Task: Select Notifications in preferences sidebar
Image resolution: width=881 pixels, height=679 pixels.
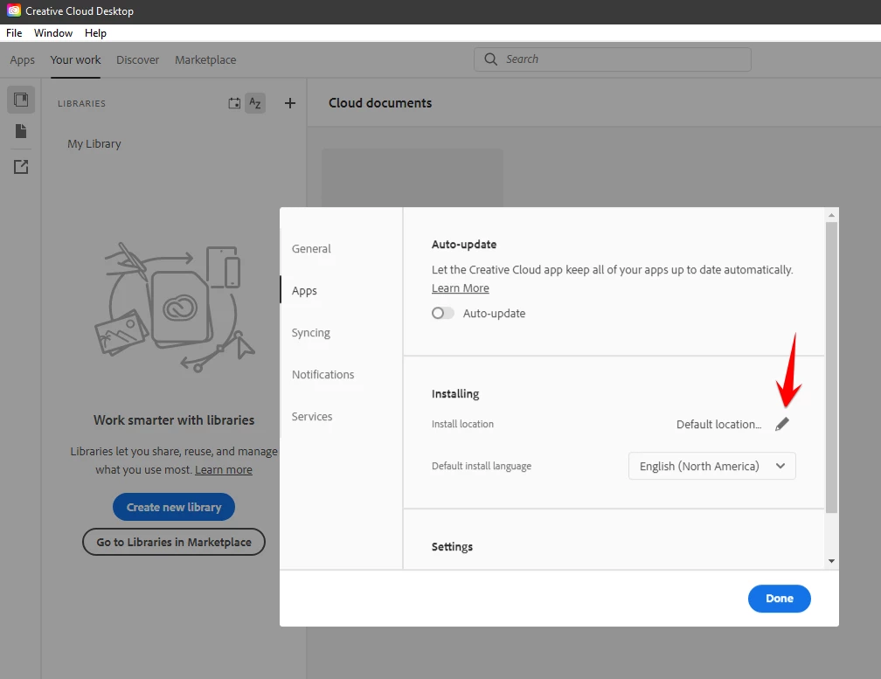Action: (x=323, y=375)
